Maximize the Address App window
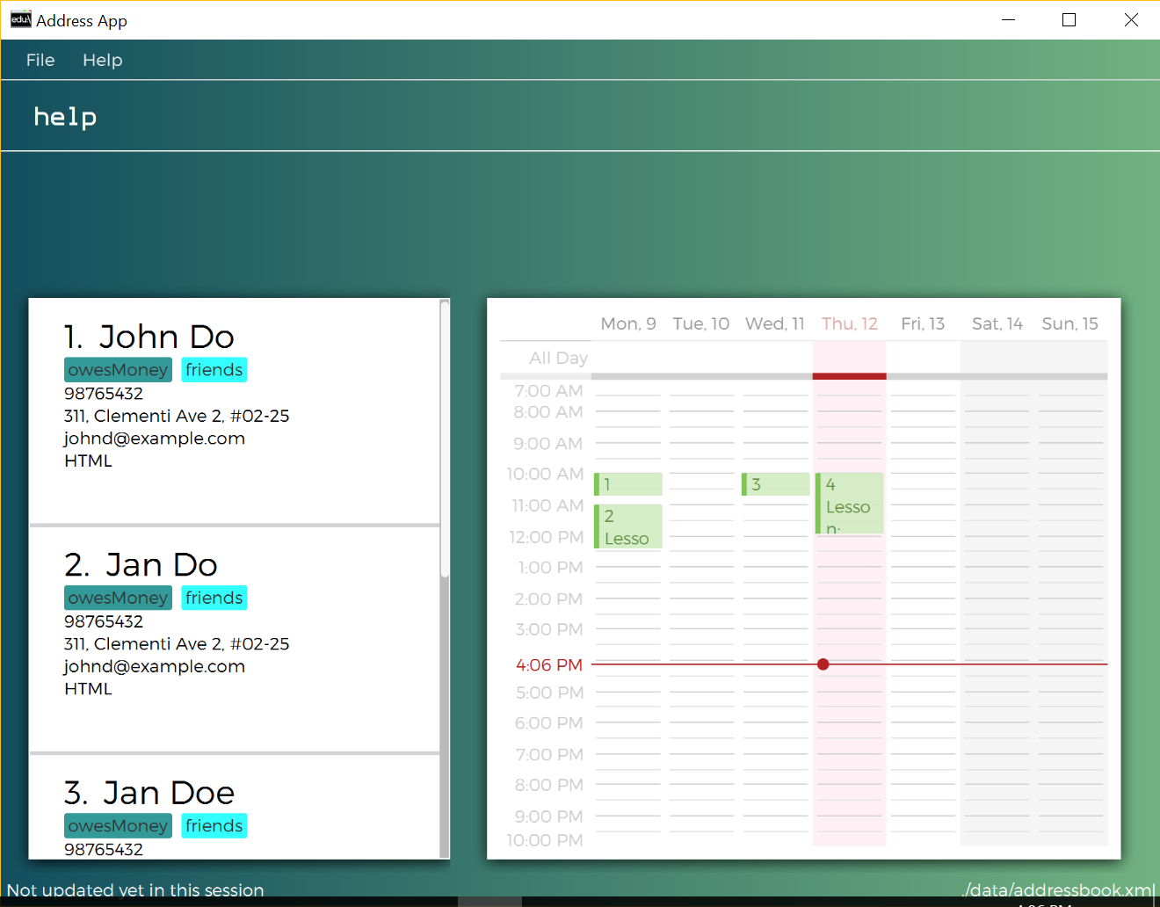 [1069, 19]
